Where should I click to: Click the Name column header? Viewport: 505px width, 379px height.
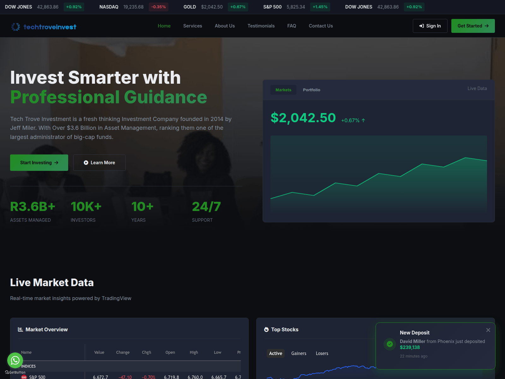(26, 352)
